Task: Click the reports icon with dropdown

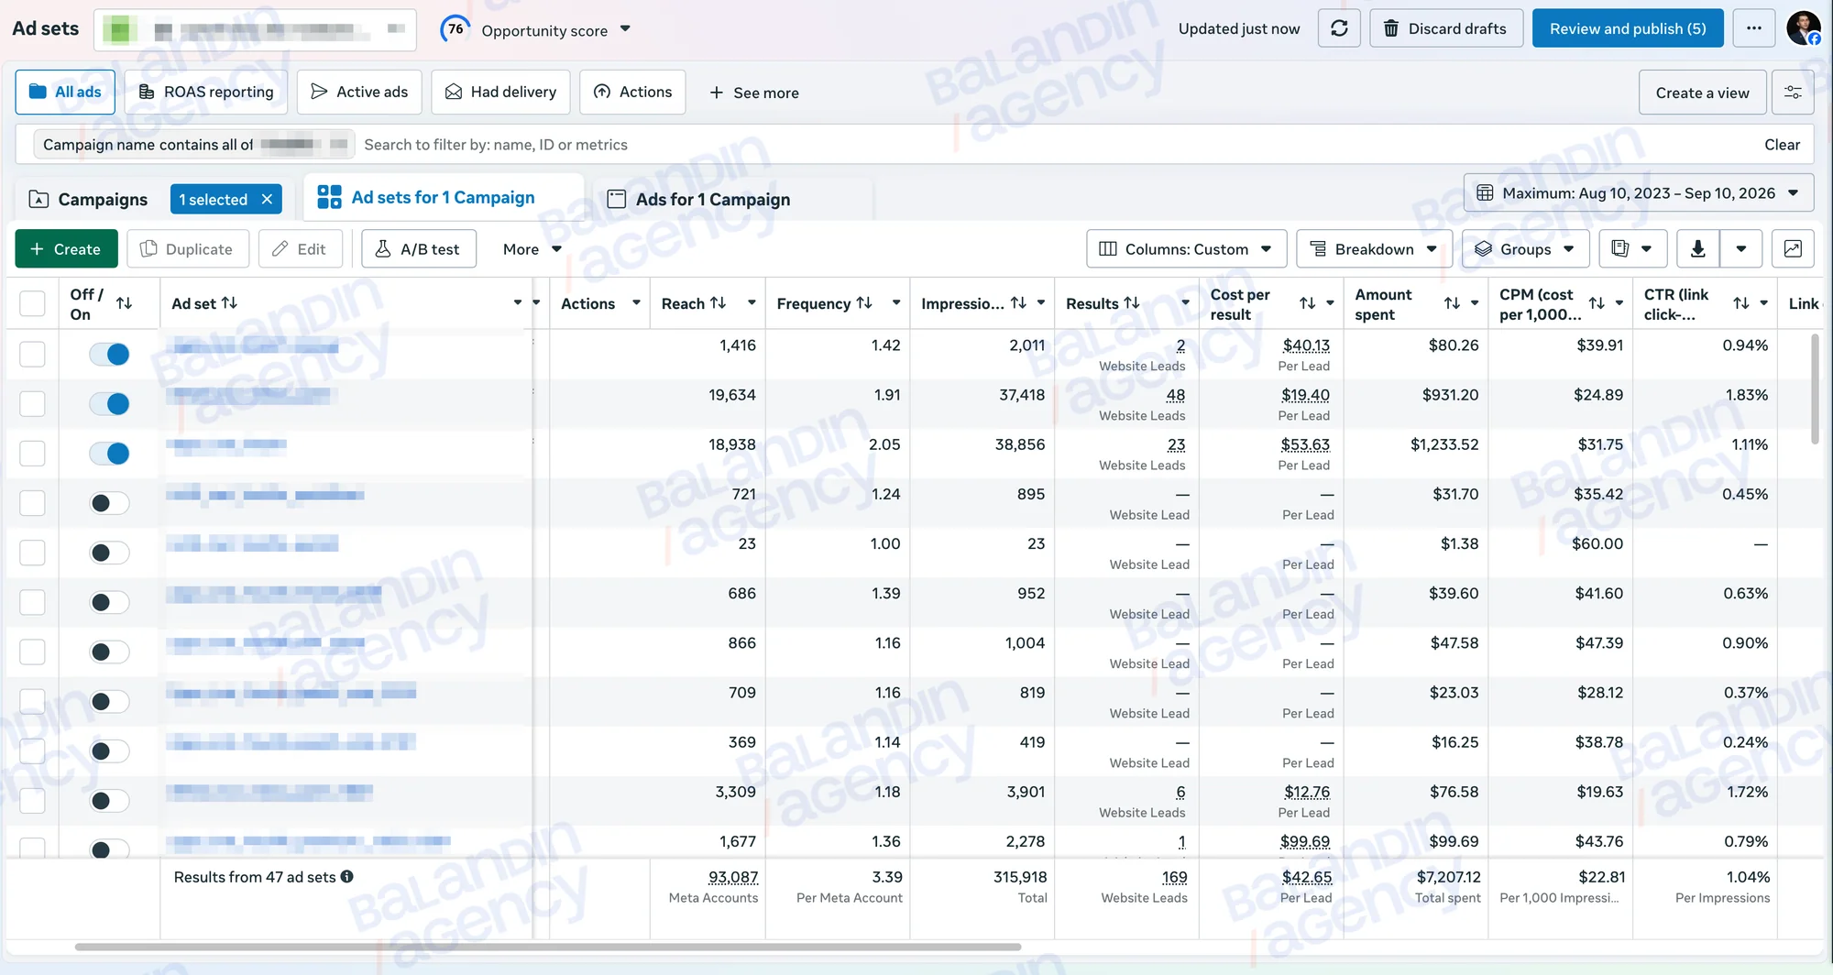Action: [1633, 249]
